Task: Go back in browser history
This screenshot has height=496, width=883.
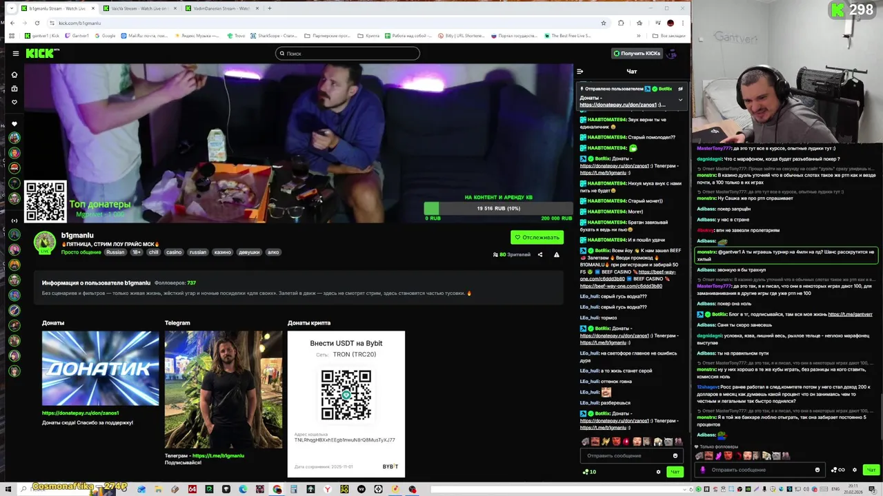Action: click(x=12, y=23)
